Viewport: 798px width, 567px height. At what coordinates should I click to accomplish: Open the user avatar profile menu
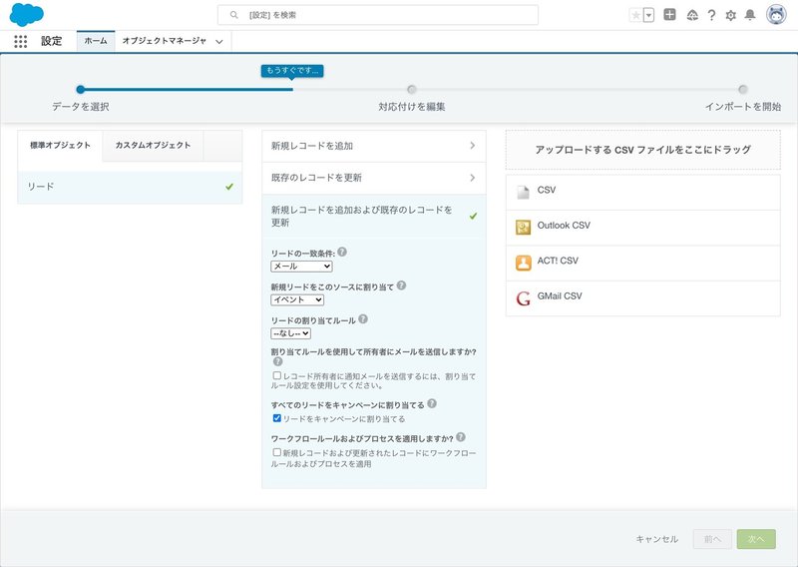point(777,15)
